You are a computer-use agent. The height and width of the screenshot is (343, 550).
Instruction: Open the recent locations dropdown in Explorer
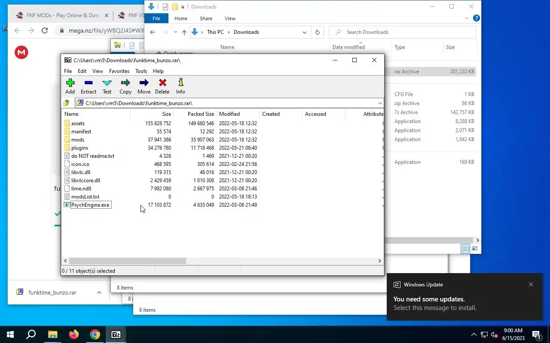pyautogui.click(x=175, y=32)
